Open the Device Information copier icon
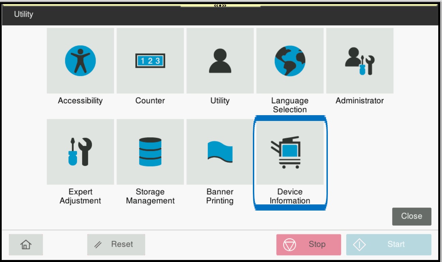 point(290,152)
